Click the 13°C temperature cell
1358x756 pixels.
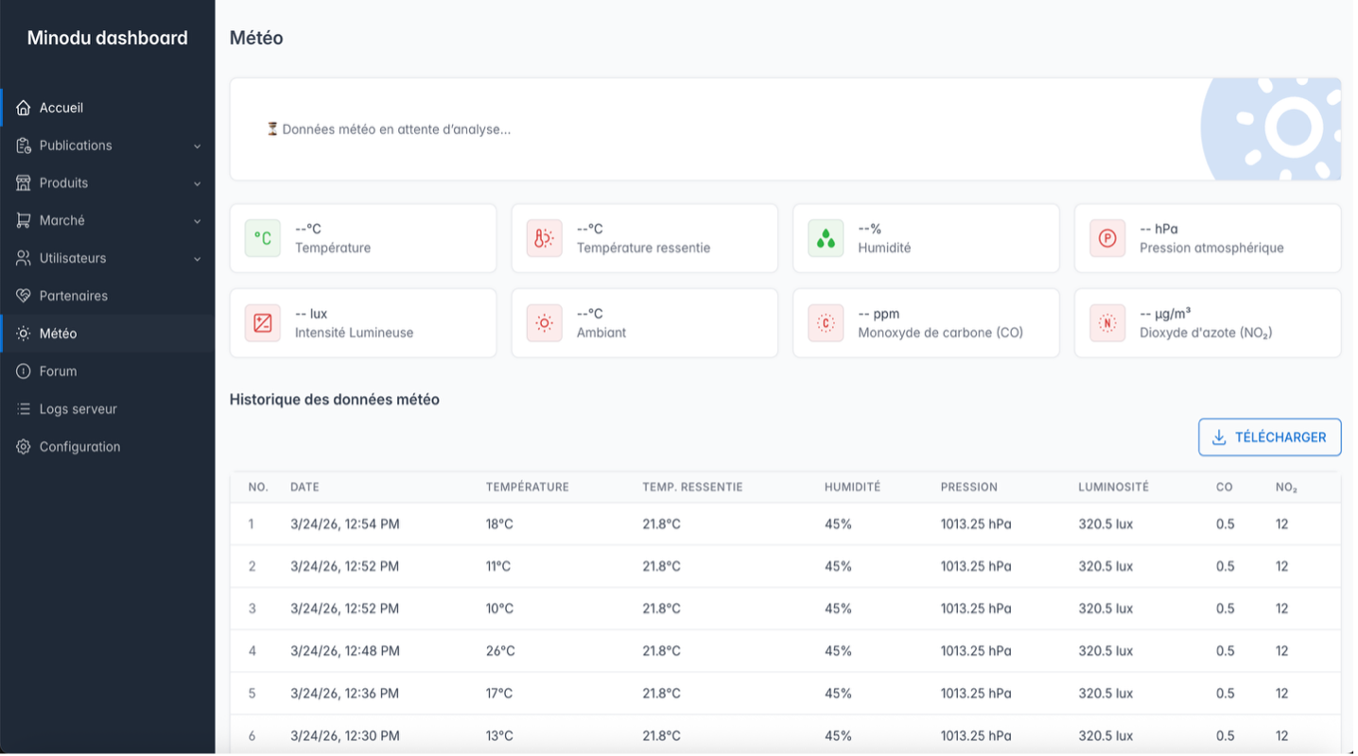point(499,736)
